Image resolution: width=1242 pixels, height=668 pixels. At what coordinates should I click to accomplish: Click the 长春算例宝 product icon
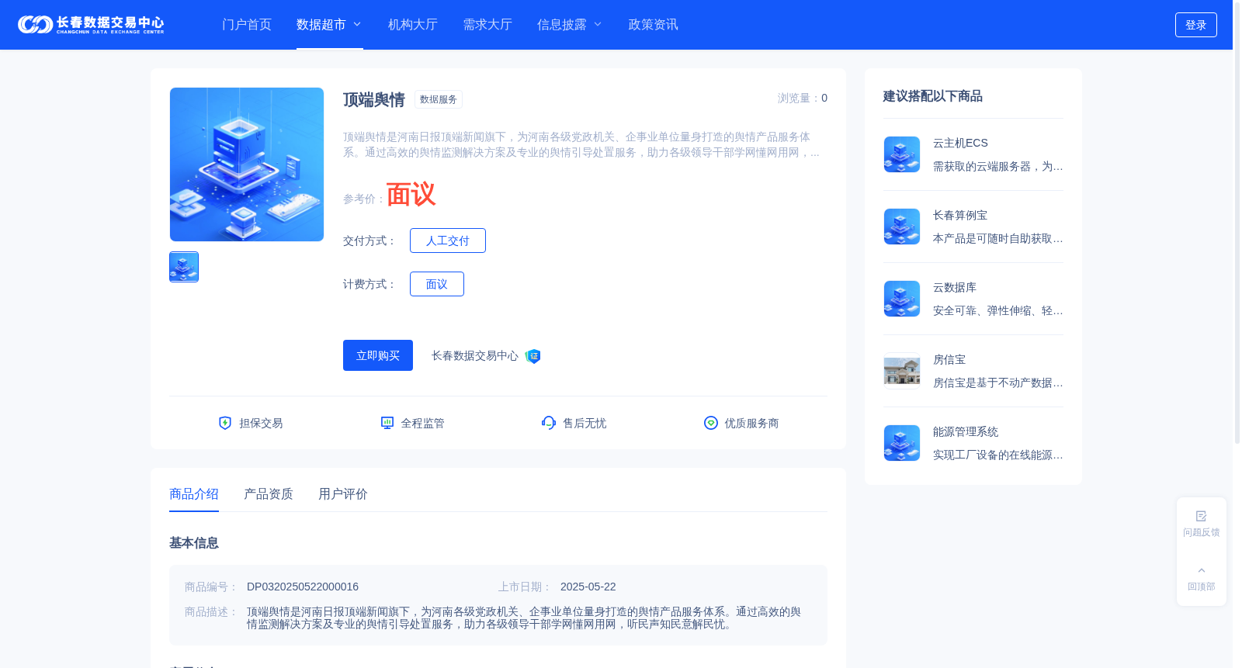pyautogui.click(x=902, y=227)
